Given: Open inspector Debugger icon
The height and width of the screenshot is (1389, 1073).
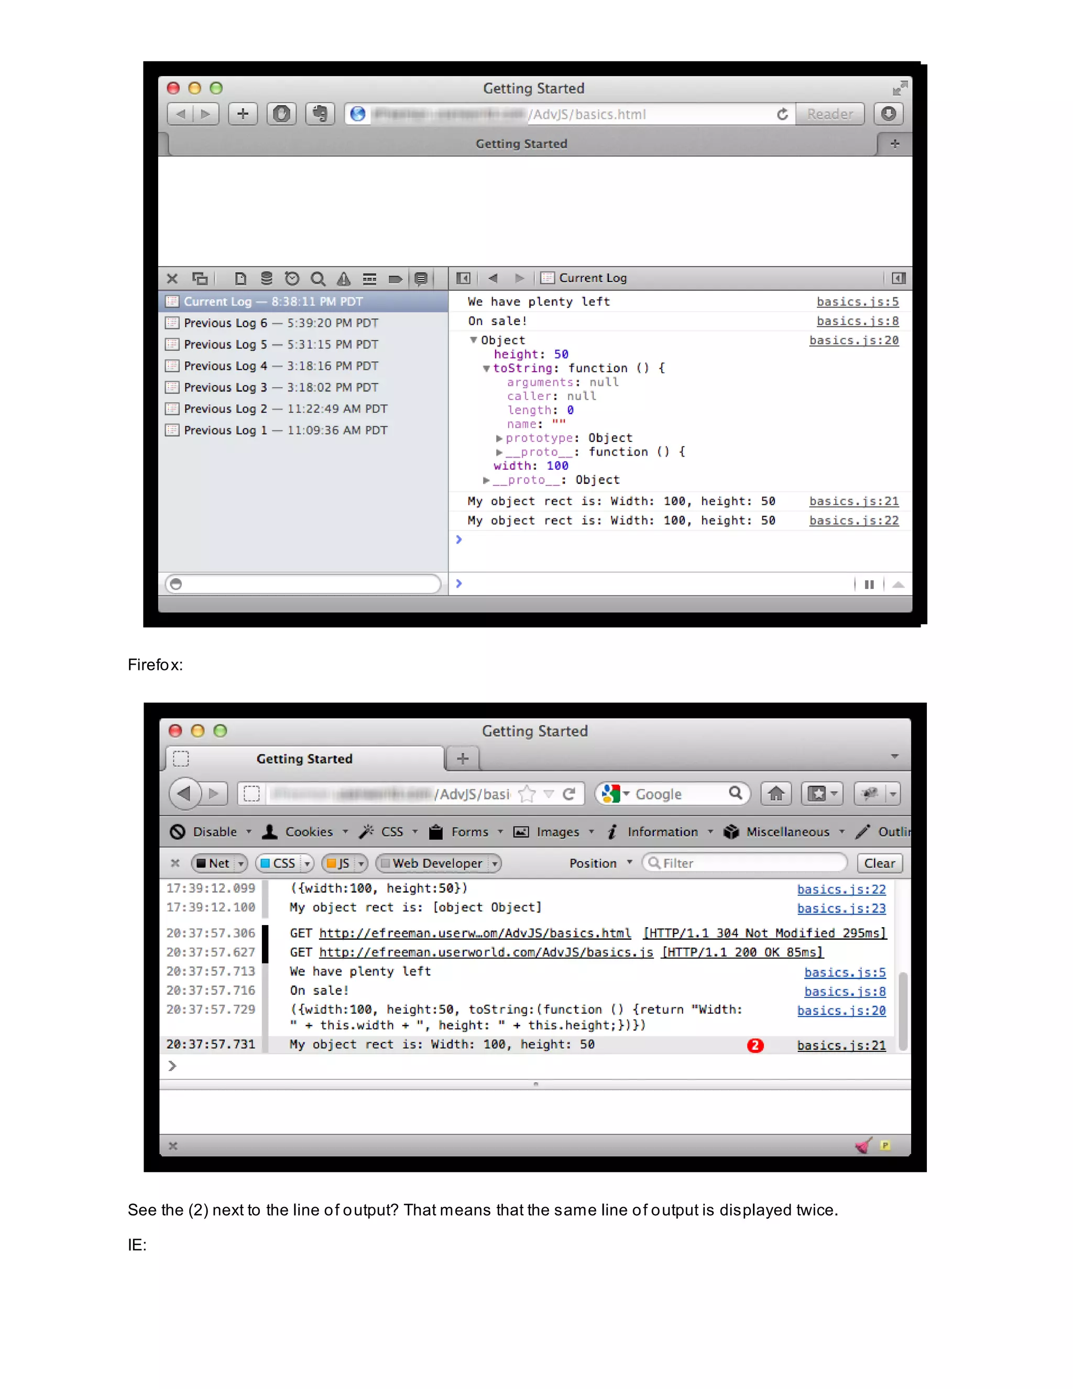Looking at the screenshot, I should (369, 278).
